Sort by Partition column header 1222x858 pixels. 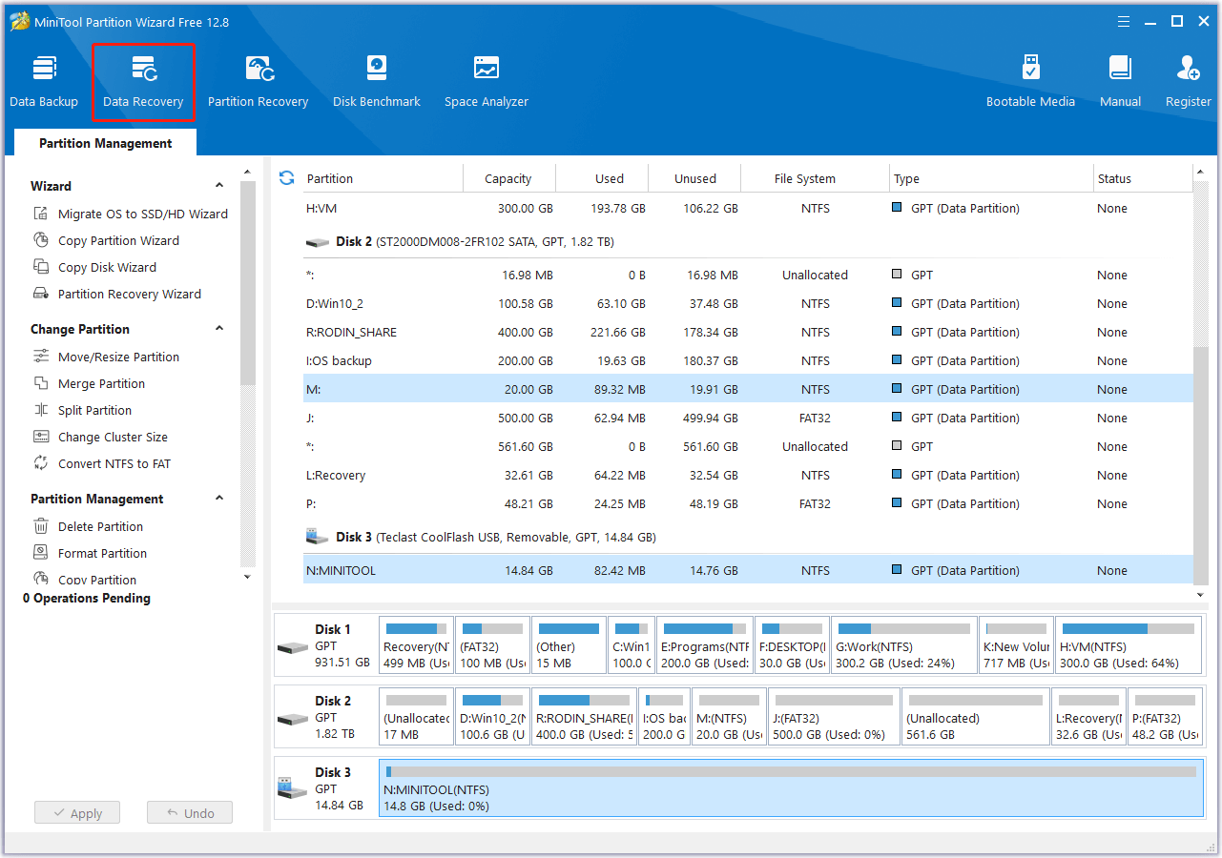[382, 178]
